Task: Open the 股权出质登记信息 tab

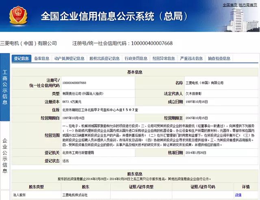Action: (x=104, y=59)
